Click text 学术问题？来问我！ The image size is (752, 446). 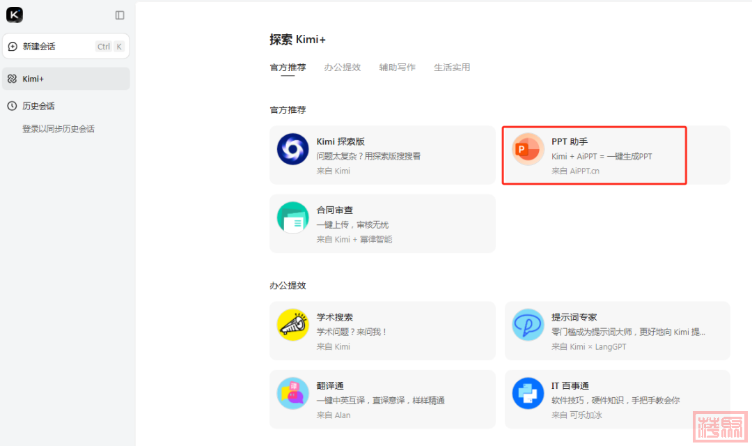click(352, 332)
